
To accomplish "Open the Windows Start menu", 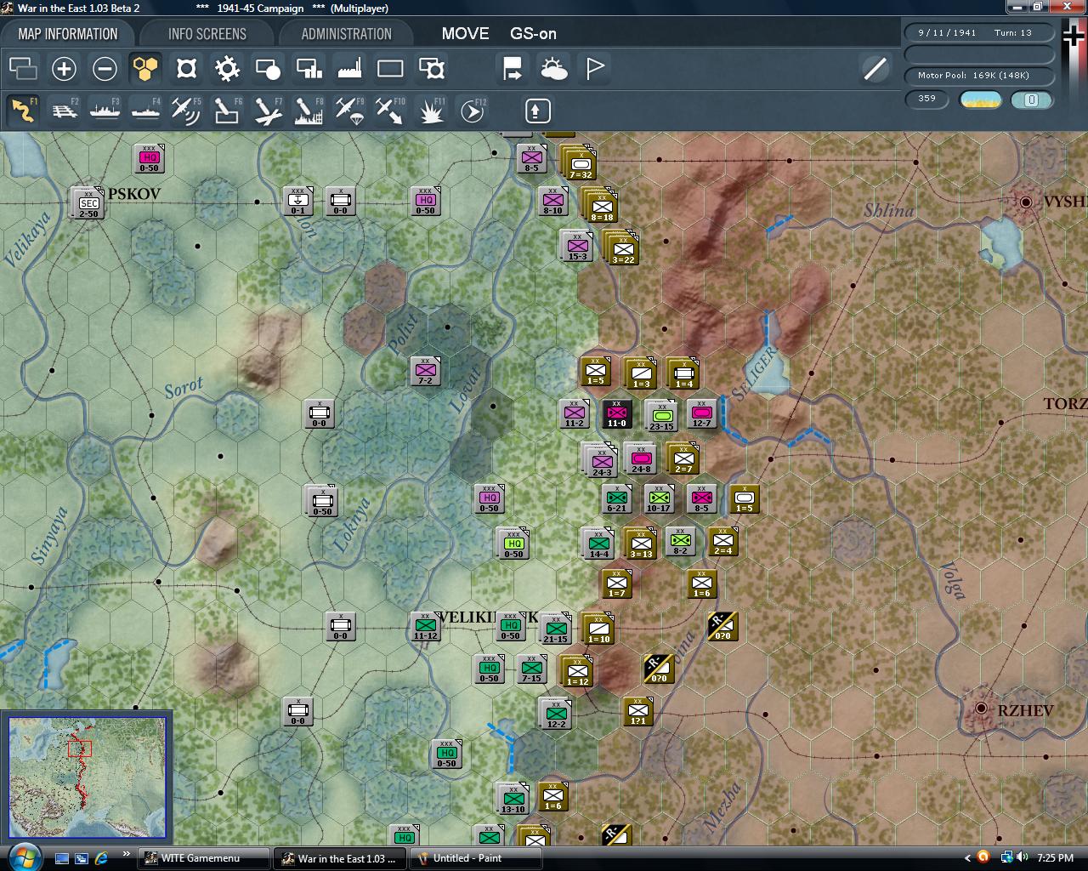I will [23, 857].
